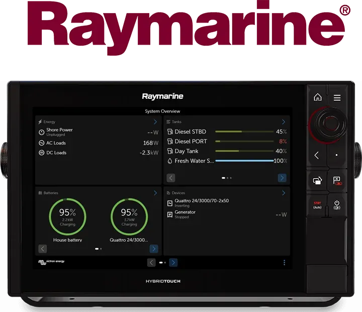The width and height of the screenshot is (362, 312).
Task: Click the Generator device icon
Action: coord(170,215)
